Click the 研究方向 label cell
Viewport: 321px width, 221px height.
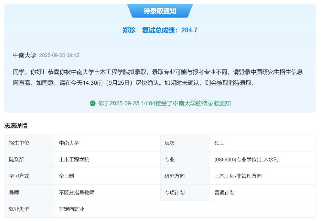point(185,176)
